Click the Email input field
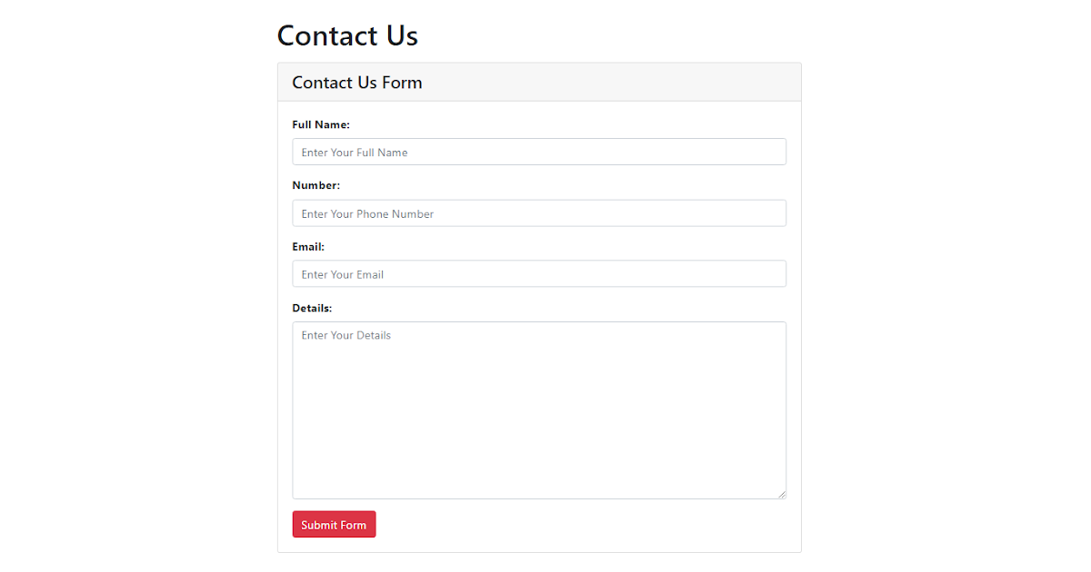This screenshot has height=572, width=1091. click(539, 273)
